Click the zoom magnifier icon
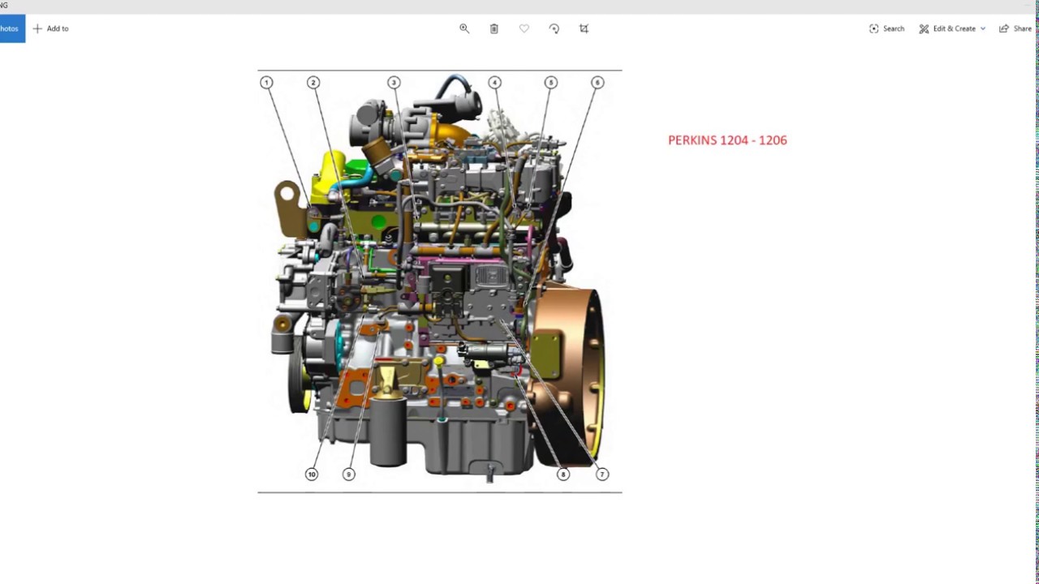Image resolution: width=1039 pixels, height=584 pixels. point(464,28)
